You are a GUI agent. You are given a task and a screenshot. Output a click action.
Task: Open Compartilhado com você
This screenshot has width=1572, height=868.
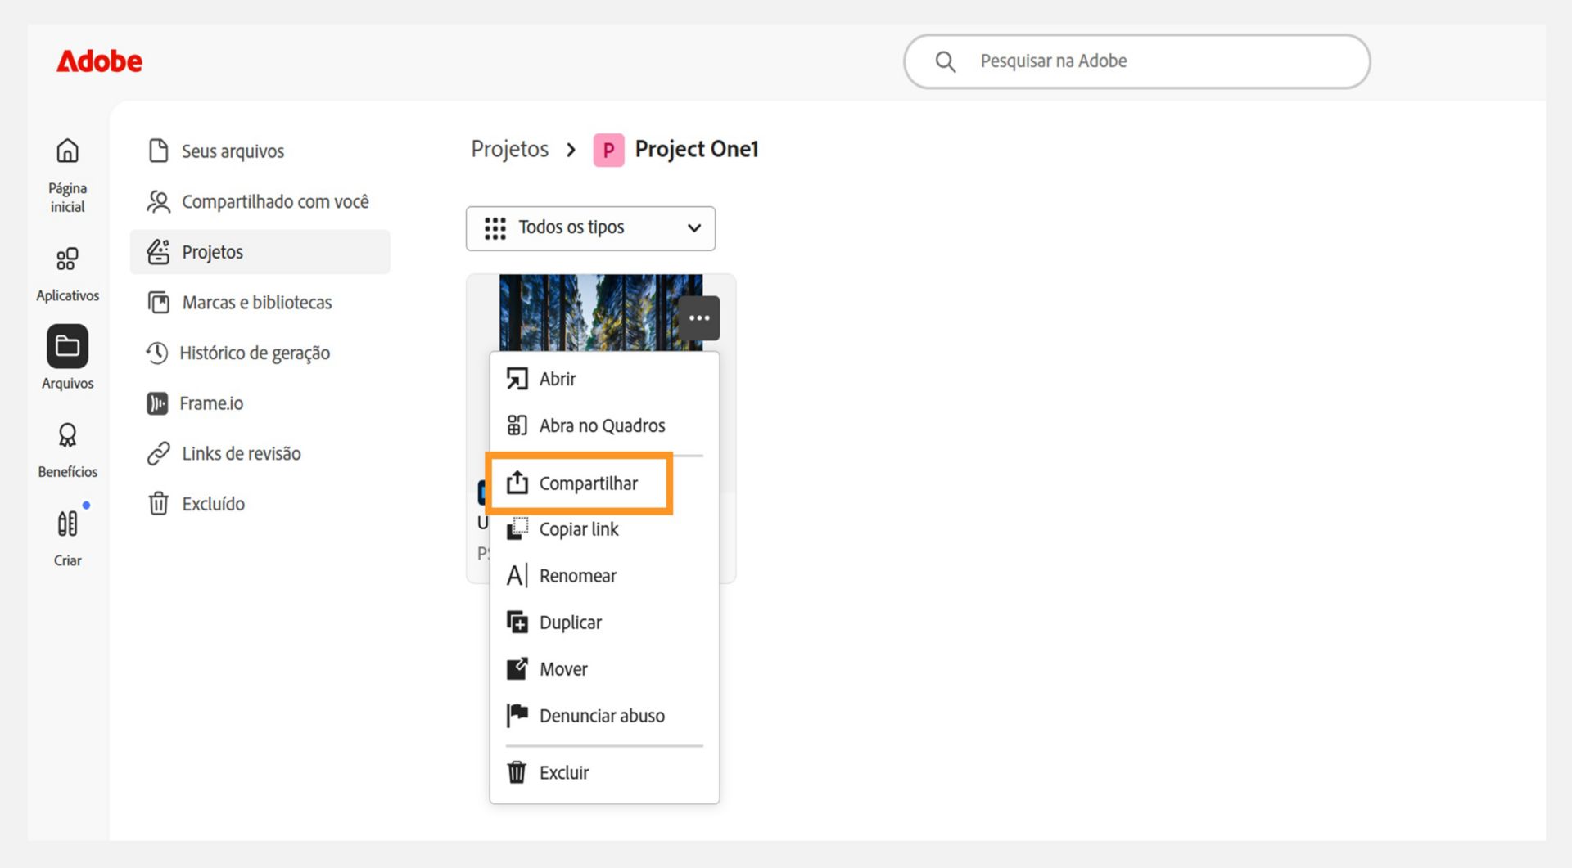(260, 201)
